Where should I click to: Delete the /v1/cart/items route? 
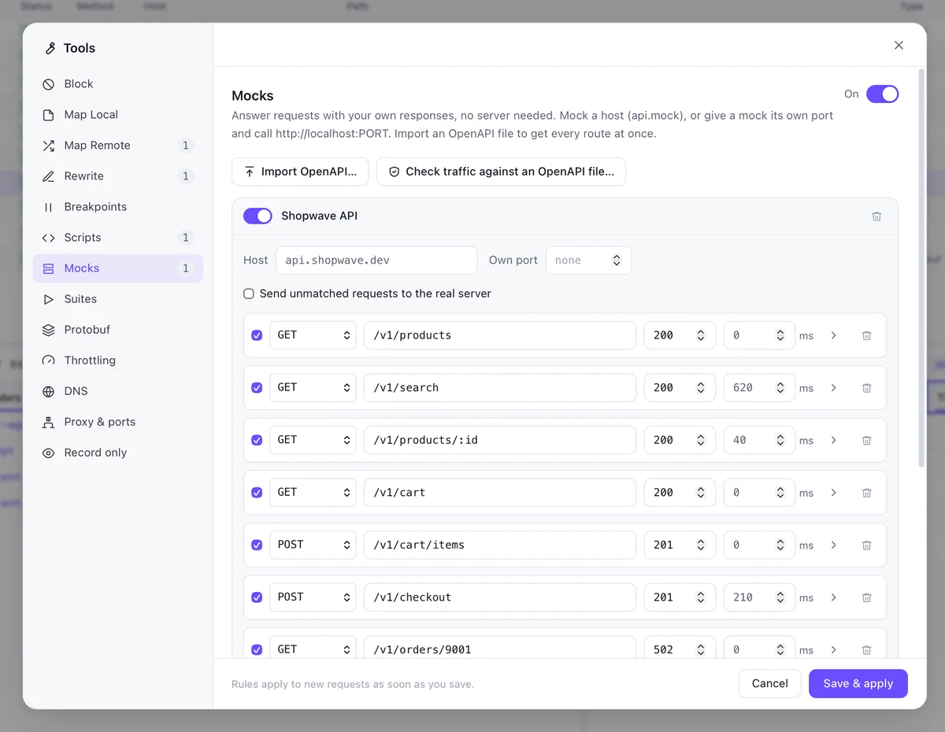866,545
